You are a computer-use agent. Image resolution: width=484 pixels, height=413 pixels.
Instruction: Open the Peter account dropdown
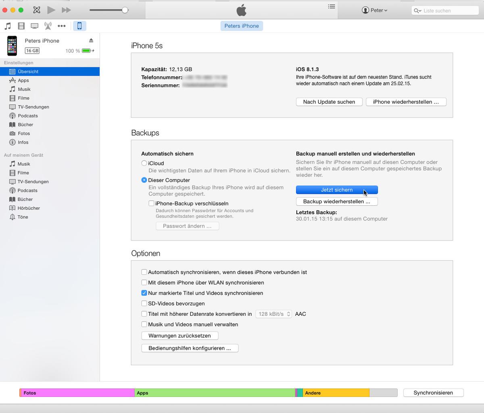click(375, 10)
